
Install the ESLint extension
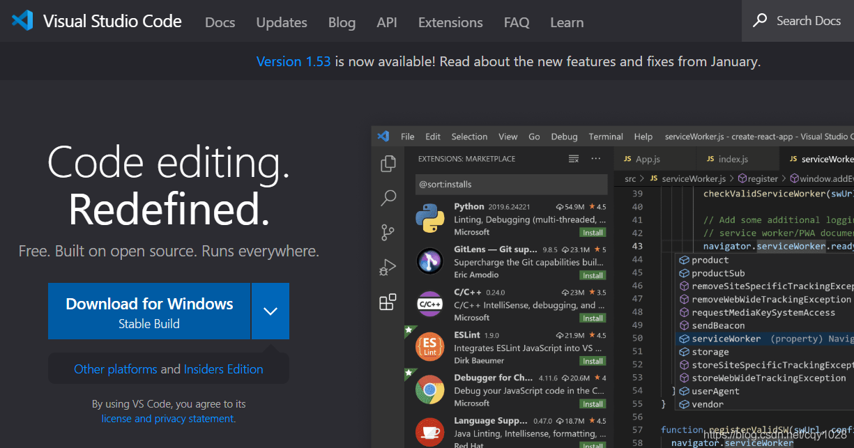593,361
